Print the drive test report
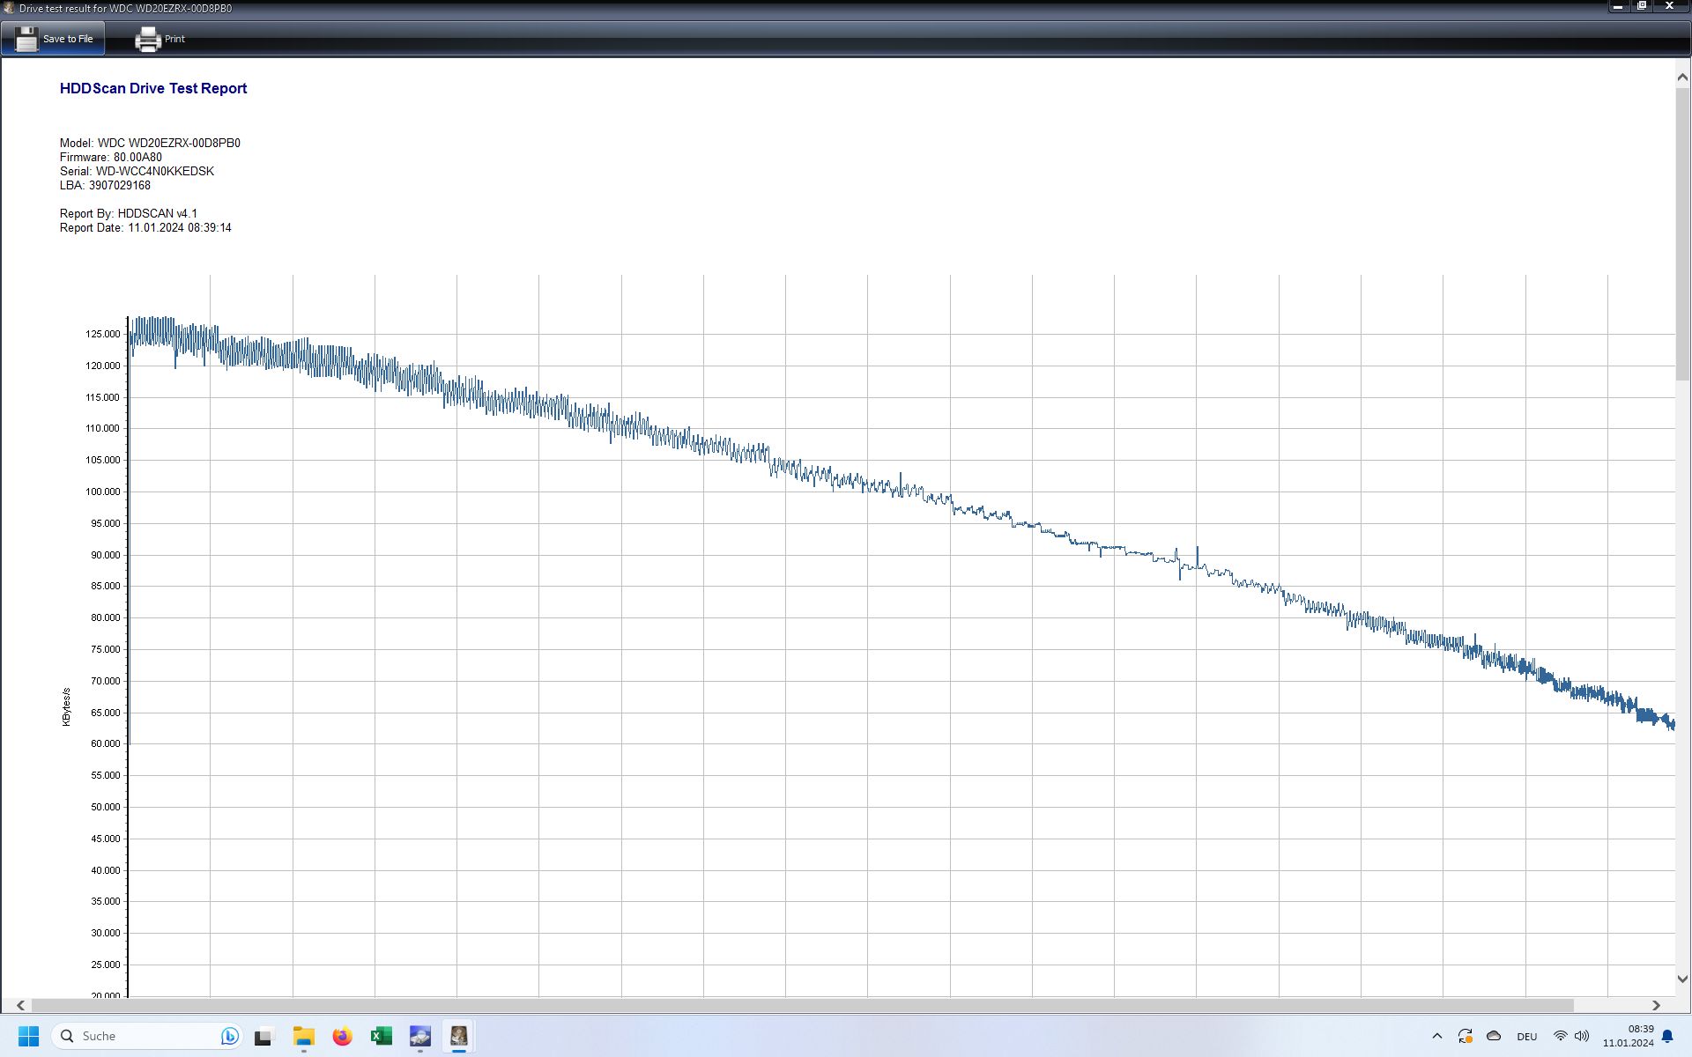The width and height of the screenshot is (1692, 1057). [x=160, y=39]
